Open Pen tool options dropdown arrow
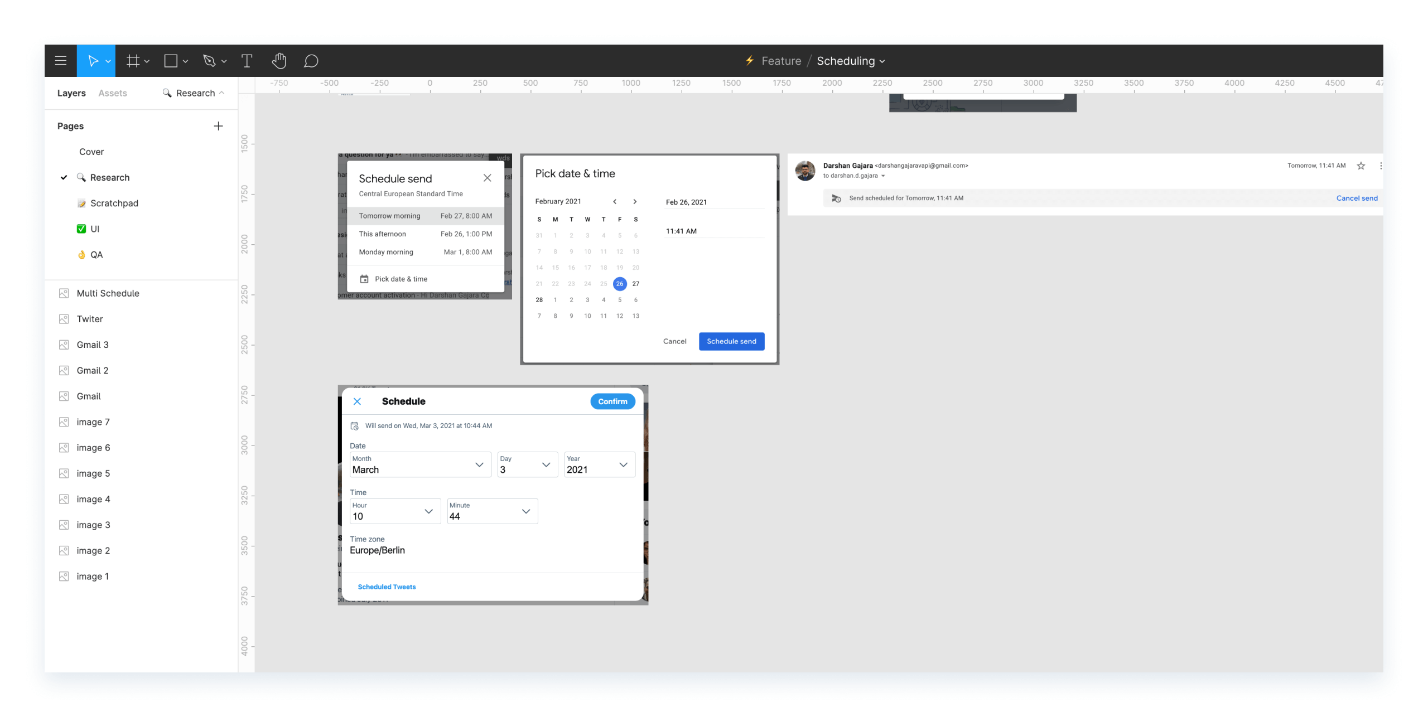This screenshot has width=1428, height=717. 224,61
